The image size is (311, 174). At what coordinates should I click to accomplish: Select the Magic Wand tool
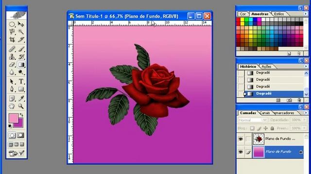(x=21, y=31)
